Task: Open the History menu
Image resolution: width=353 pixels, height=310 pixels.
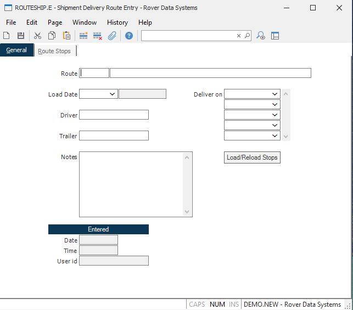Action: point(117,22)
